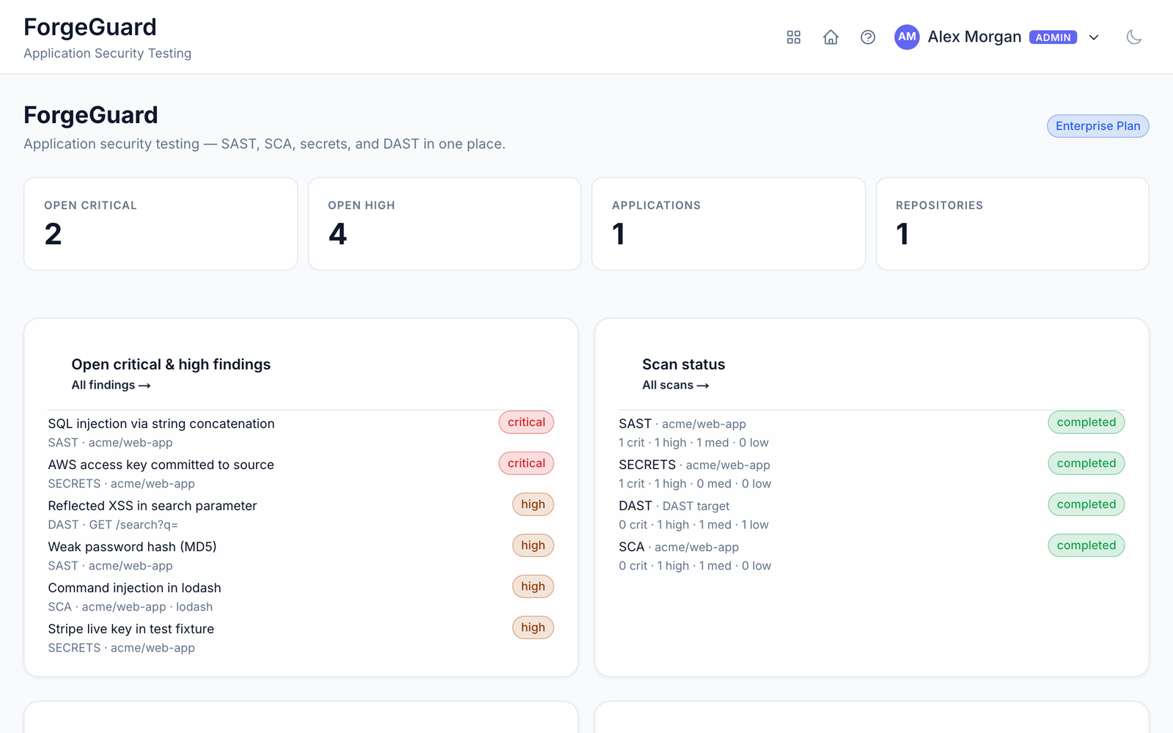1173x733 pixels.
Task: Click high badge on Stripe live key row
Action: 533,627
